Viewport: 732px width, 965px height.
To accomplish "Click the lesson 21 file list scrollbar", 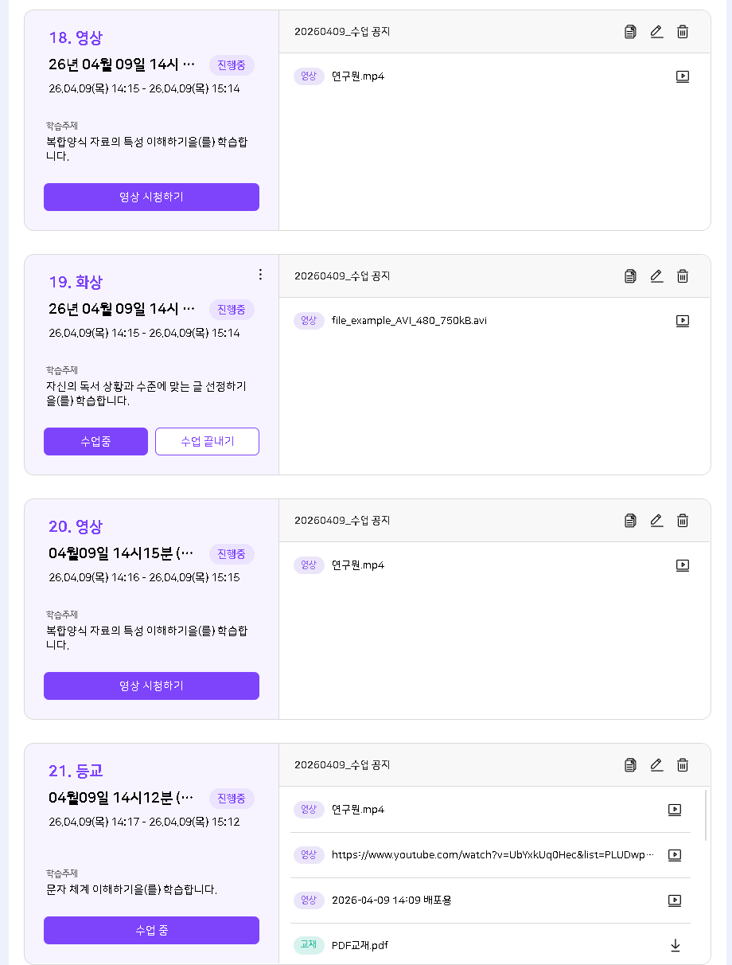I will point(706,816).
